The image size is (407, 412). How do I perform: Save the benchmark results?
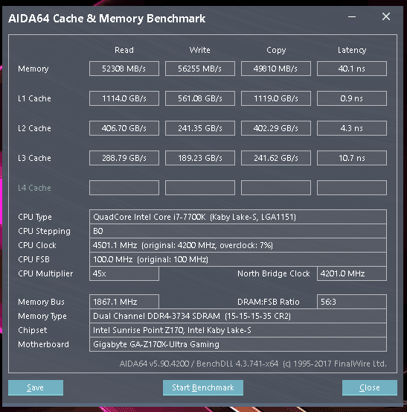[36, 387]
